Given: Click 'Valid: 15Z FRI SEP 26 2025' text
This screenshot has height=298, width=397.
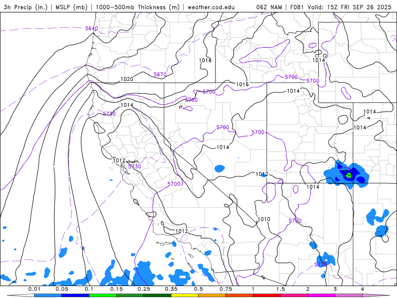Looking at the screenshot, I should pyautogui.click(x=350, y=7).
